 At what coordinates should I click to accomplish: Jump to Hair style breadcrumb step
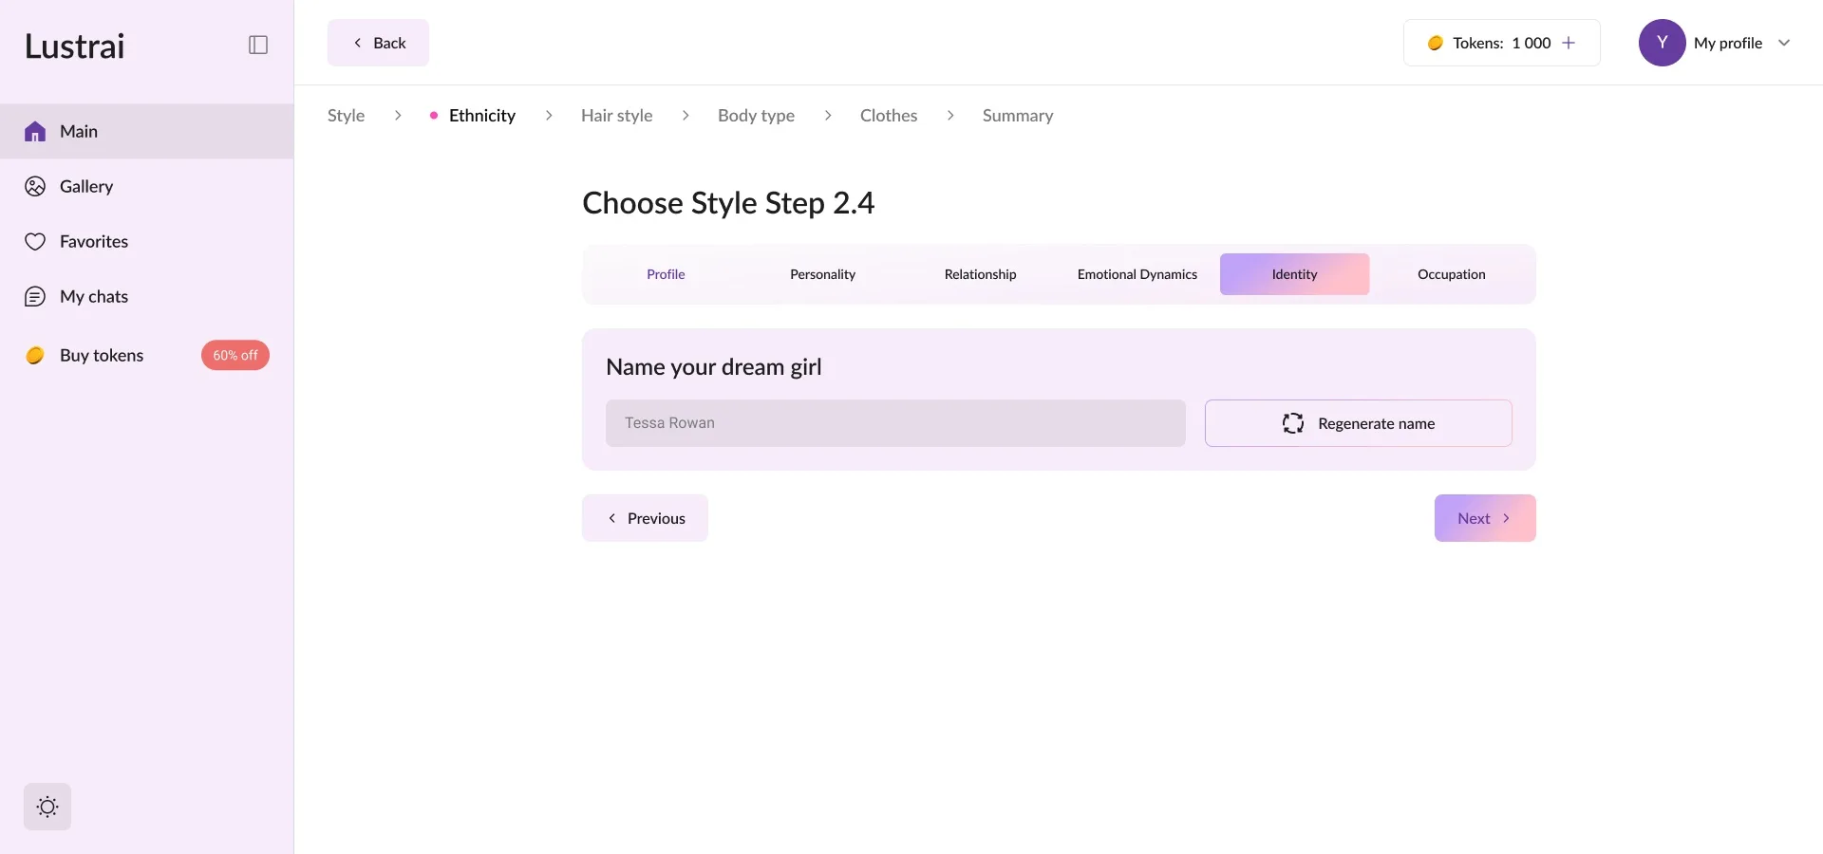tap(616, 116)
